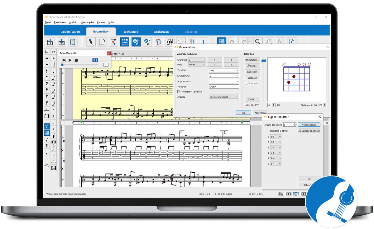Image resolution: width=374 pixels, height=229 pixels.
Task: Switch to the Wiedergabe ribbon tab
Action: coord(161,32)
